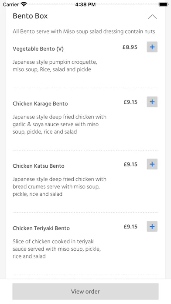
Task: Tap the bread crumes description text
Action: coord(59,187)
